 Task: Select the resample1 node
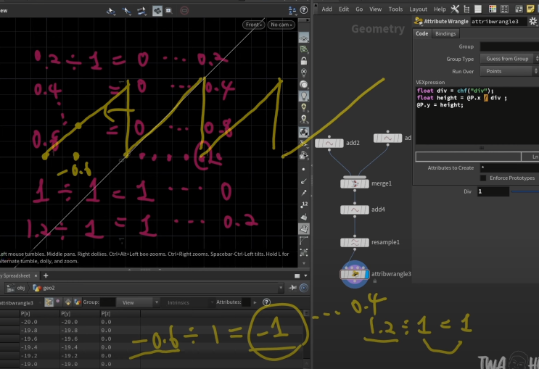pyautogui.click(x=355, y=243)
